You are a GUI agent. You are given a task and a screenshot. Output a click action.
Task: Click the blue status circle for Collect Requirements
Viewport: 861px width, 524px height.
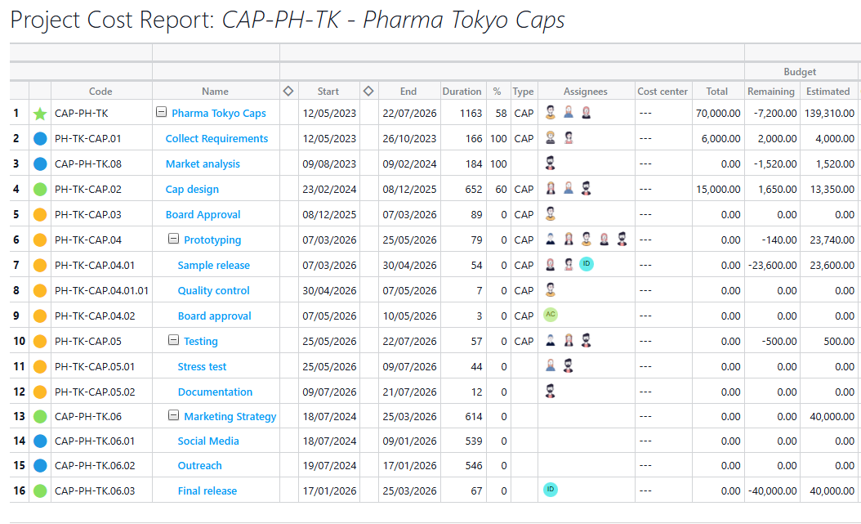pos(40,139)
